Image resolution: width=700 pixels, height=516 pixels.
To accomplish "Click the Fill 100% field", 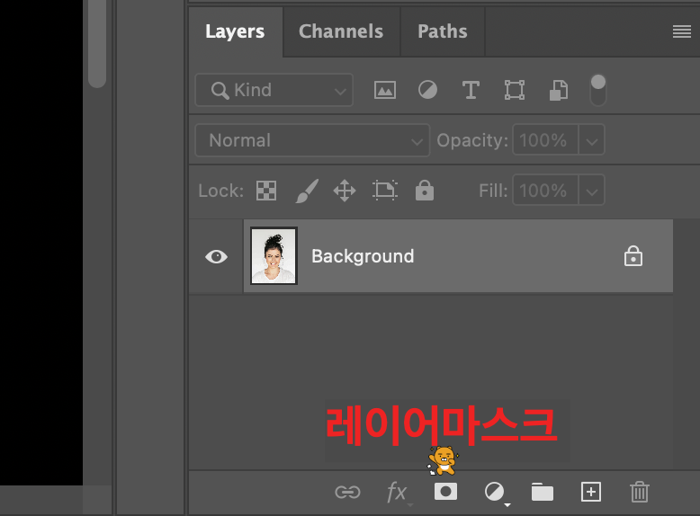I will [545, 191].
